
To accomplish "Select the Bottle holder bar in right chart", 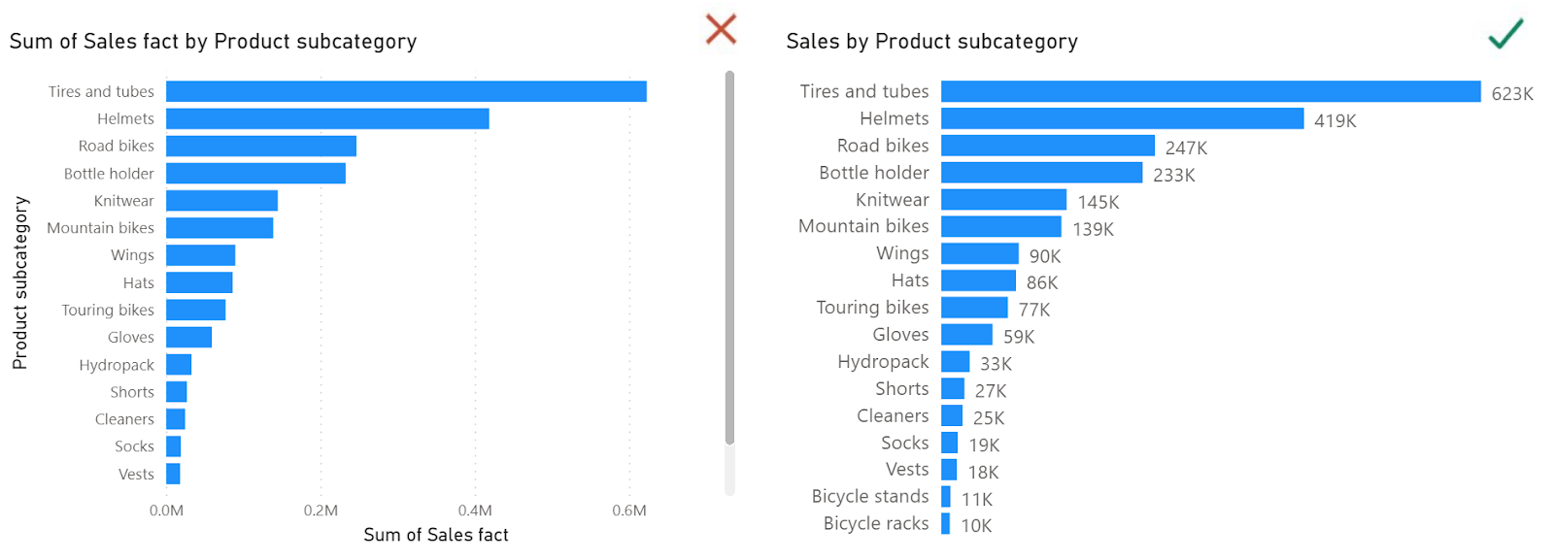I will click(x=1041, y=173).
